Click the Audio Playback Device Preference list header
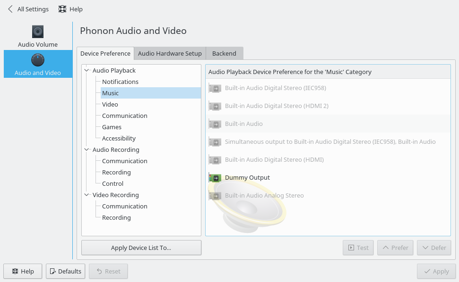The image size is (459, 282). tap(328, 72)
